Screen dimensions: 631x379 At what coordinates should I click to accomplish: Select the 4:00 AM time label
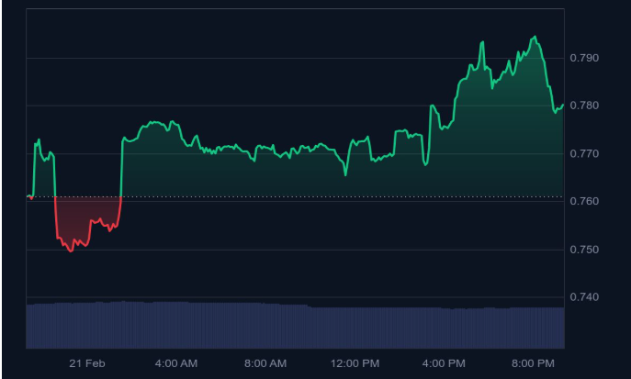(176, 363)
